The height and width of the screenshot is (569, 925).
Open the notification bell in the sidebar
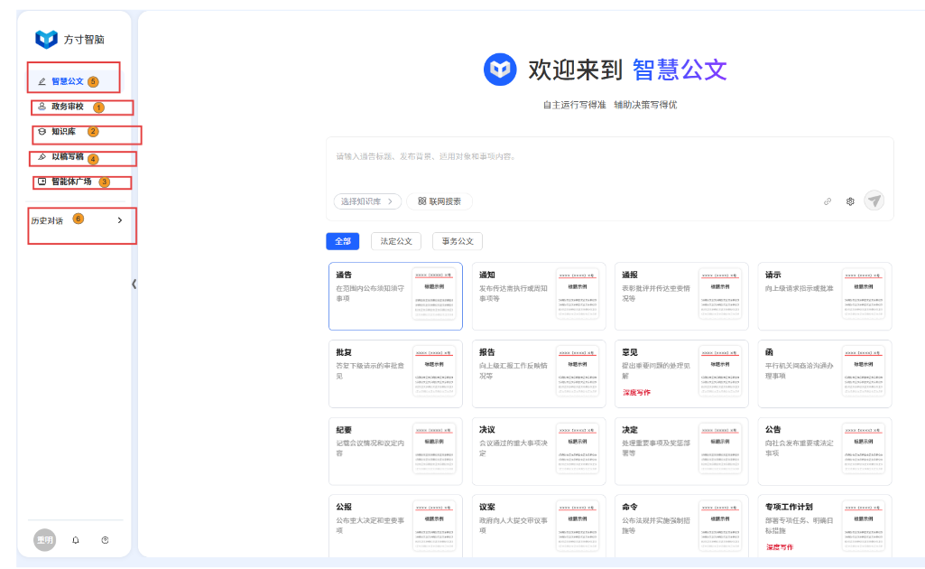coord(76,540)
